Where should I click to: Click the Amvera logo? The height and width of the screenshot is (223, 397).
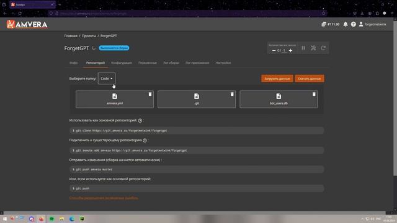[x=27, y=24]
